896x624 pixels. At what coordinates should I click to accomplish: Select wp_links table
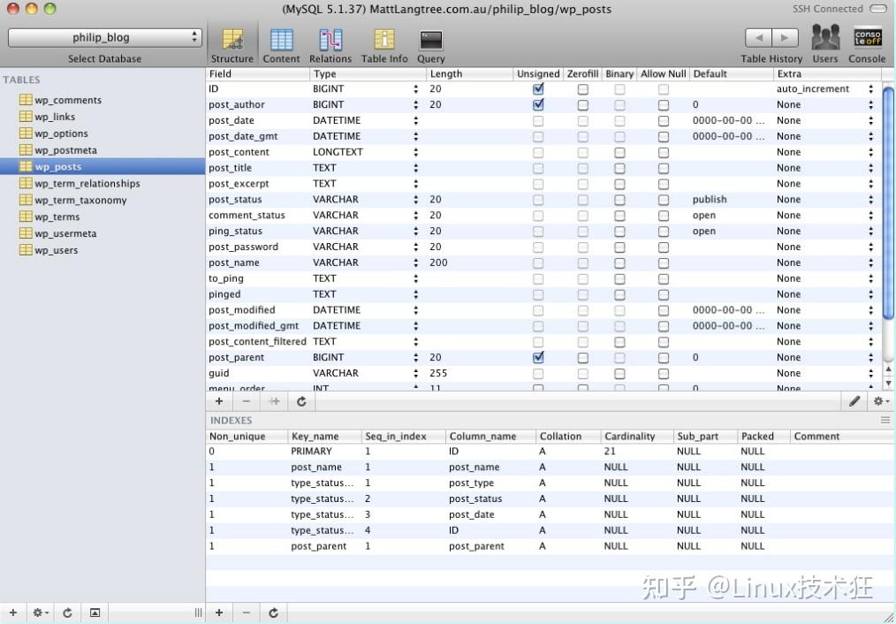click(x=55, y=117)
